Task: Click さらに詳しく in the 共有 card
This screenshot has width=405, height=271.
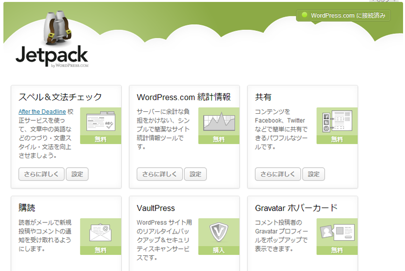Action: coord(278,174)
